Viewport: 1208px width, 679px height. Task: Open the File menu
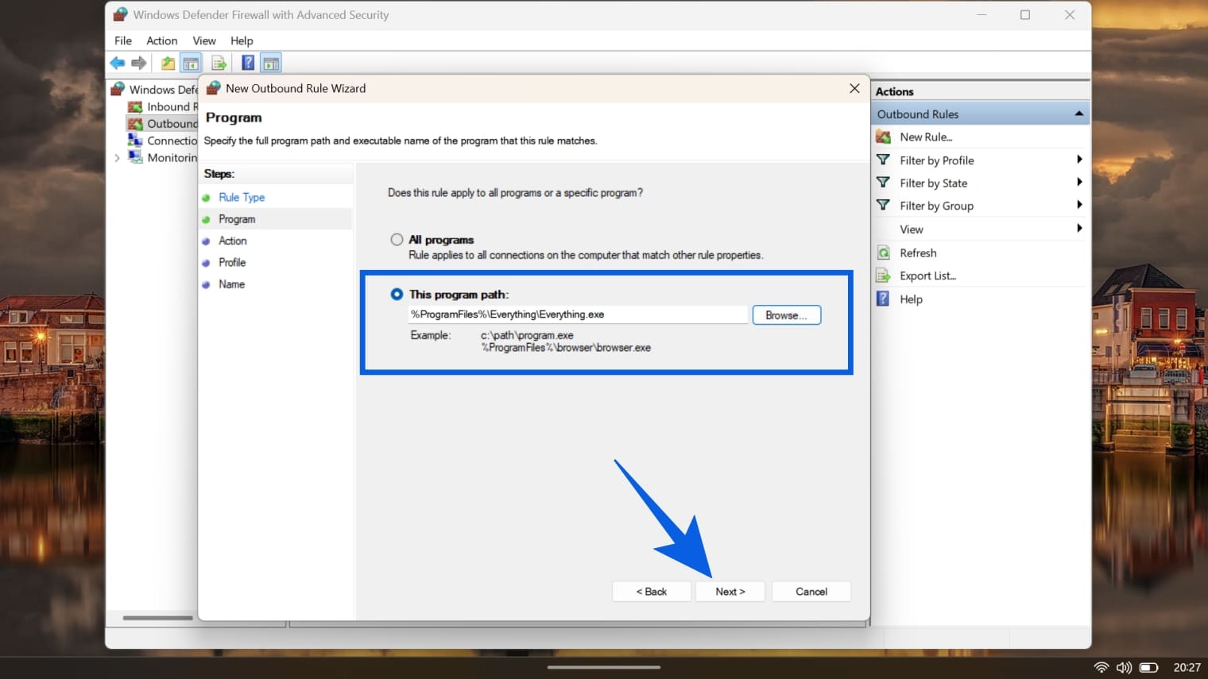[x=123, y=41]
